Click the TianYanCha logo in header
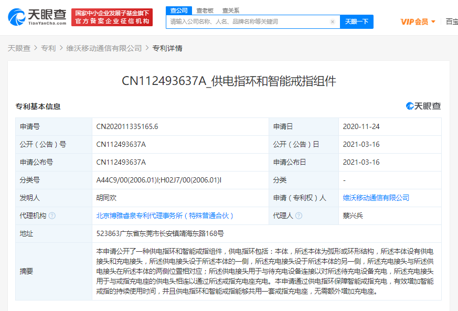This screenshot has height=311, width=458. point(37,17)
